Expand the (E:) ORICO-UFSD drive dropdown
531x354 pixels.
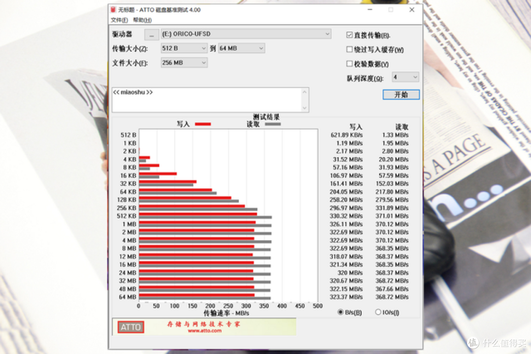pyautogui.click(x=246, y=34)
